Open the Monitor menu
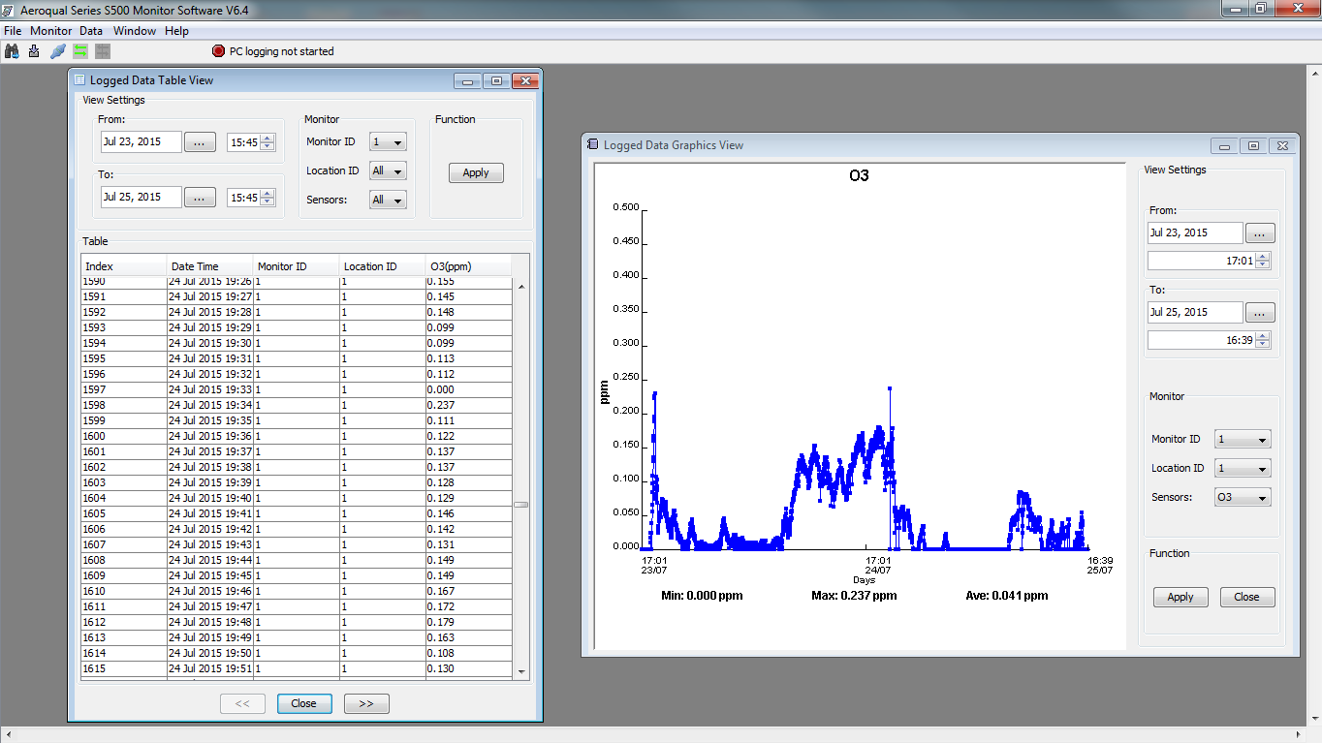This screenshot has height=743, width=1322. pos(49,30)
